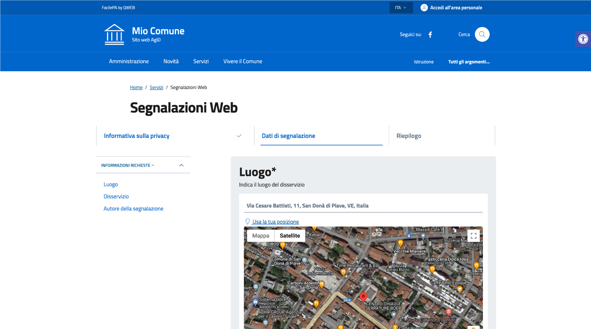The height and width of the screenshot is (329, 591).
Task: Click the red location pin on map
Action: click(x=363, y=297)
